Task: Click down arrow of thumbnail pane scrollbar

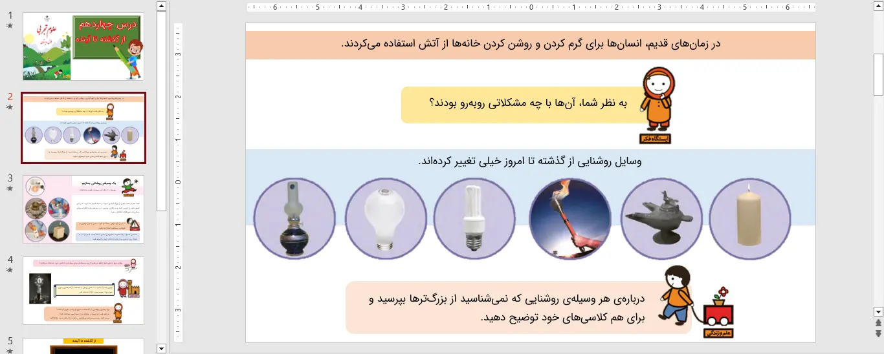Action: click(162, 348)
